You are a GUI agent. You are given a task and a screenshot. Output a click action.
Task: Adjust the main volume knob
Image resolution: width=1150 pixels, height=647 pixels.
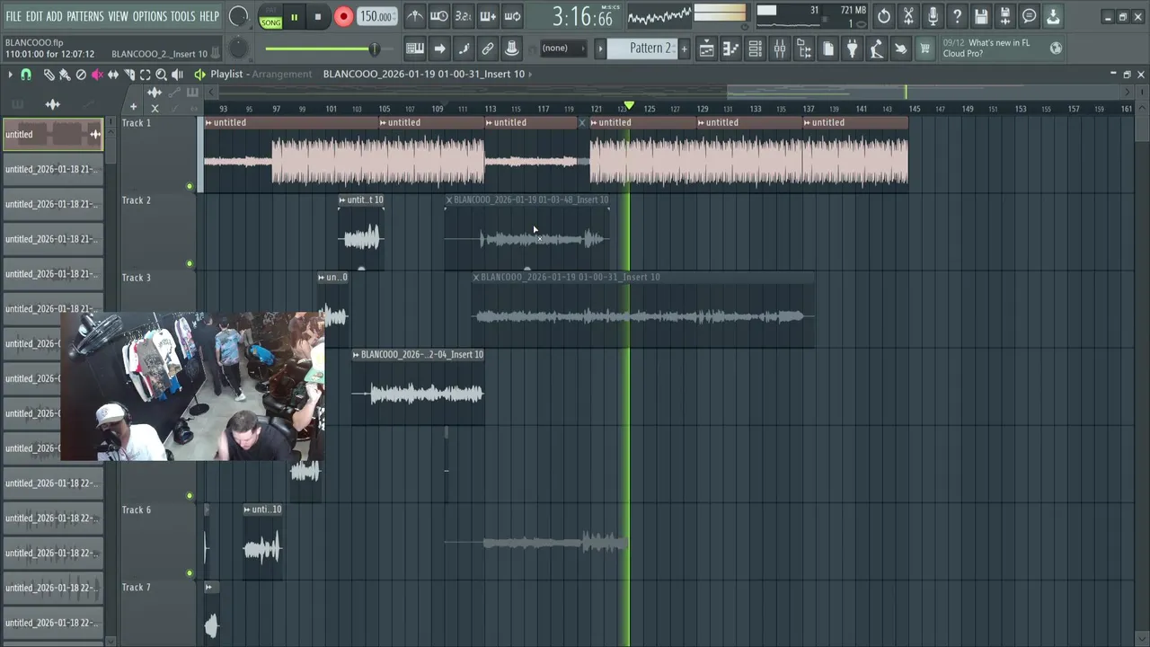[238, 16]
